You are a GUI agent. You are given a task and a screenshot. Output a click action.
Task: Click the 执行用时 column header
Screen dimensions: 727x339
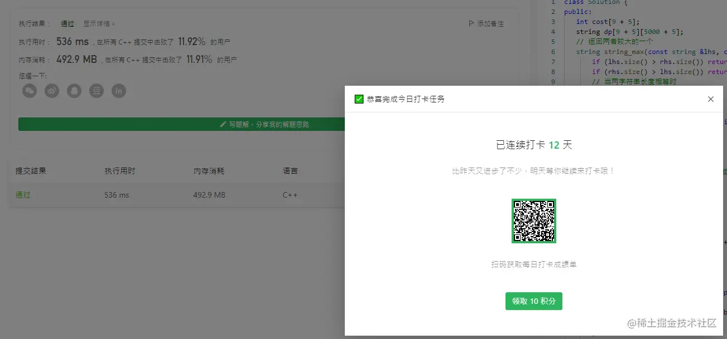click(x=120, y=171)
